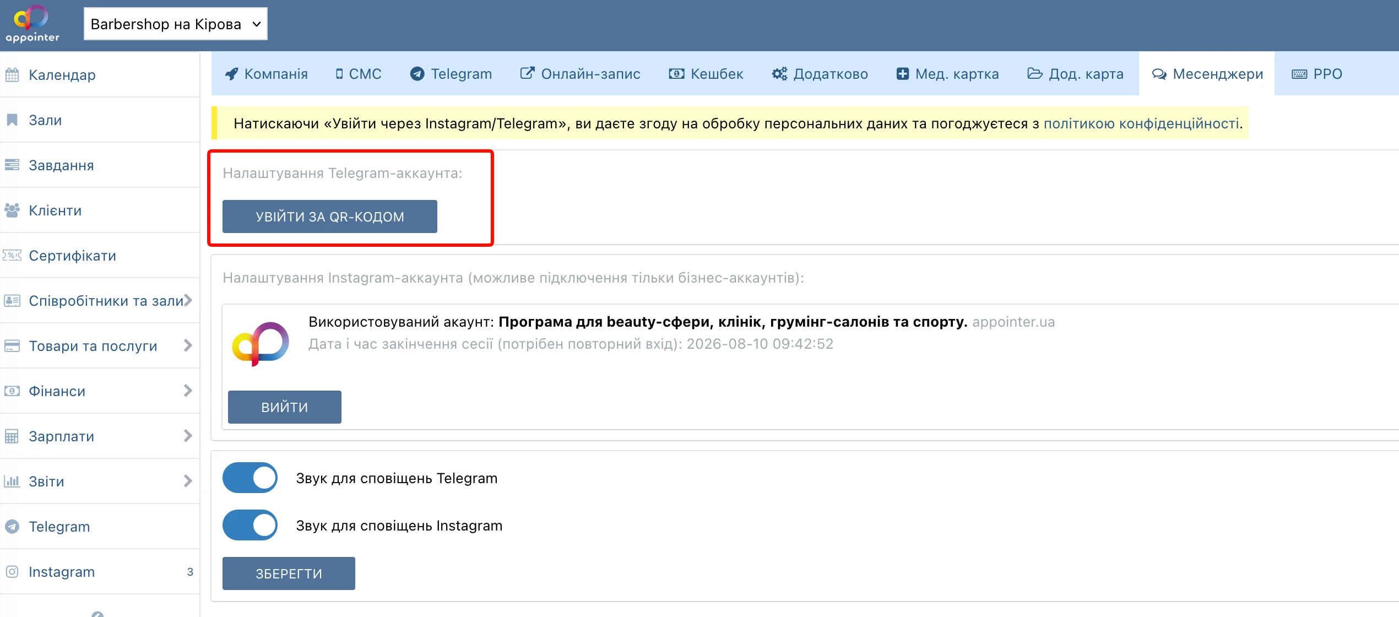This screenshot has width=1399, height=617.
Task: Click the money icon beside Фінанси
Action: (12, 391)
